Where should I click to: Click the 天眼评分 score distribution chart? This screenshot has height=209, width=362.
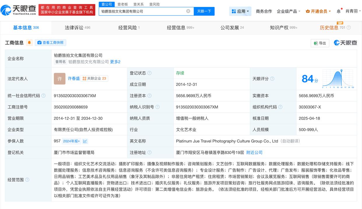[338, 79]
